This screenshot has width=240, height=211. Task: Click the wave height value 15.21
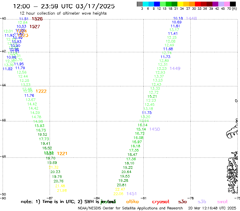click(x=152, y=96)
